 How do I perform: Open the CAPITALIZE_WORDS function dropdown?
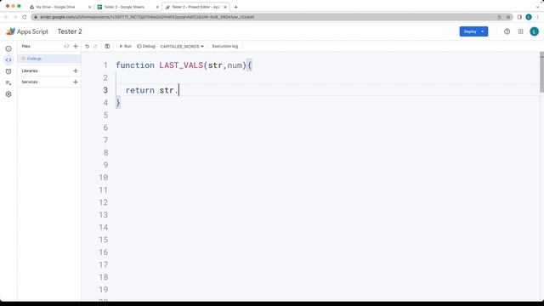coord(182,46)
